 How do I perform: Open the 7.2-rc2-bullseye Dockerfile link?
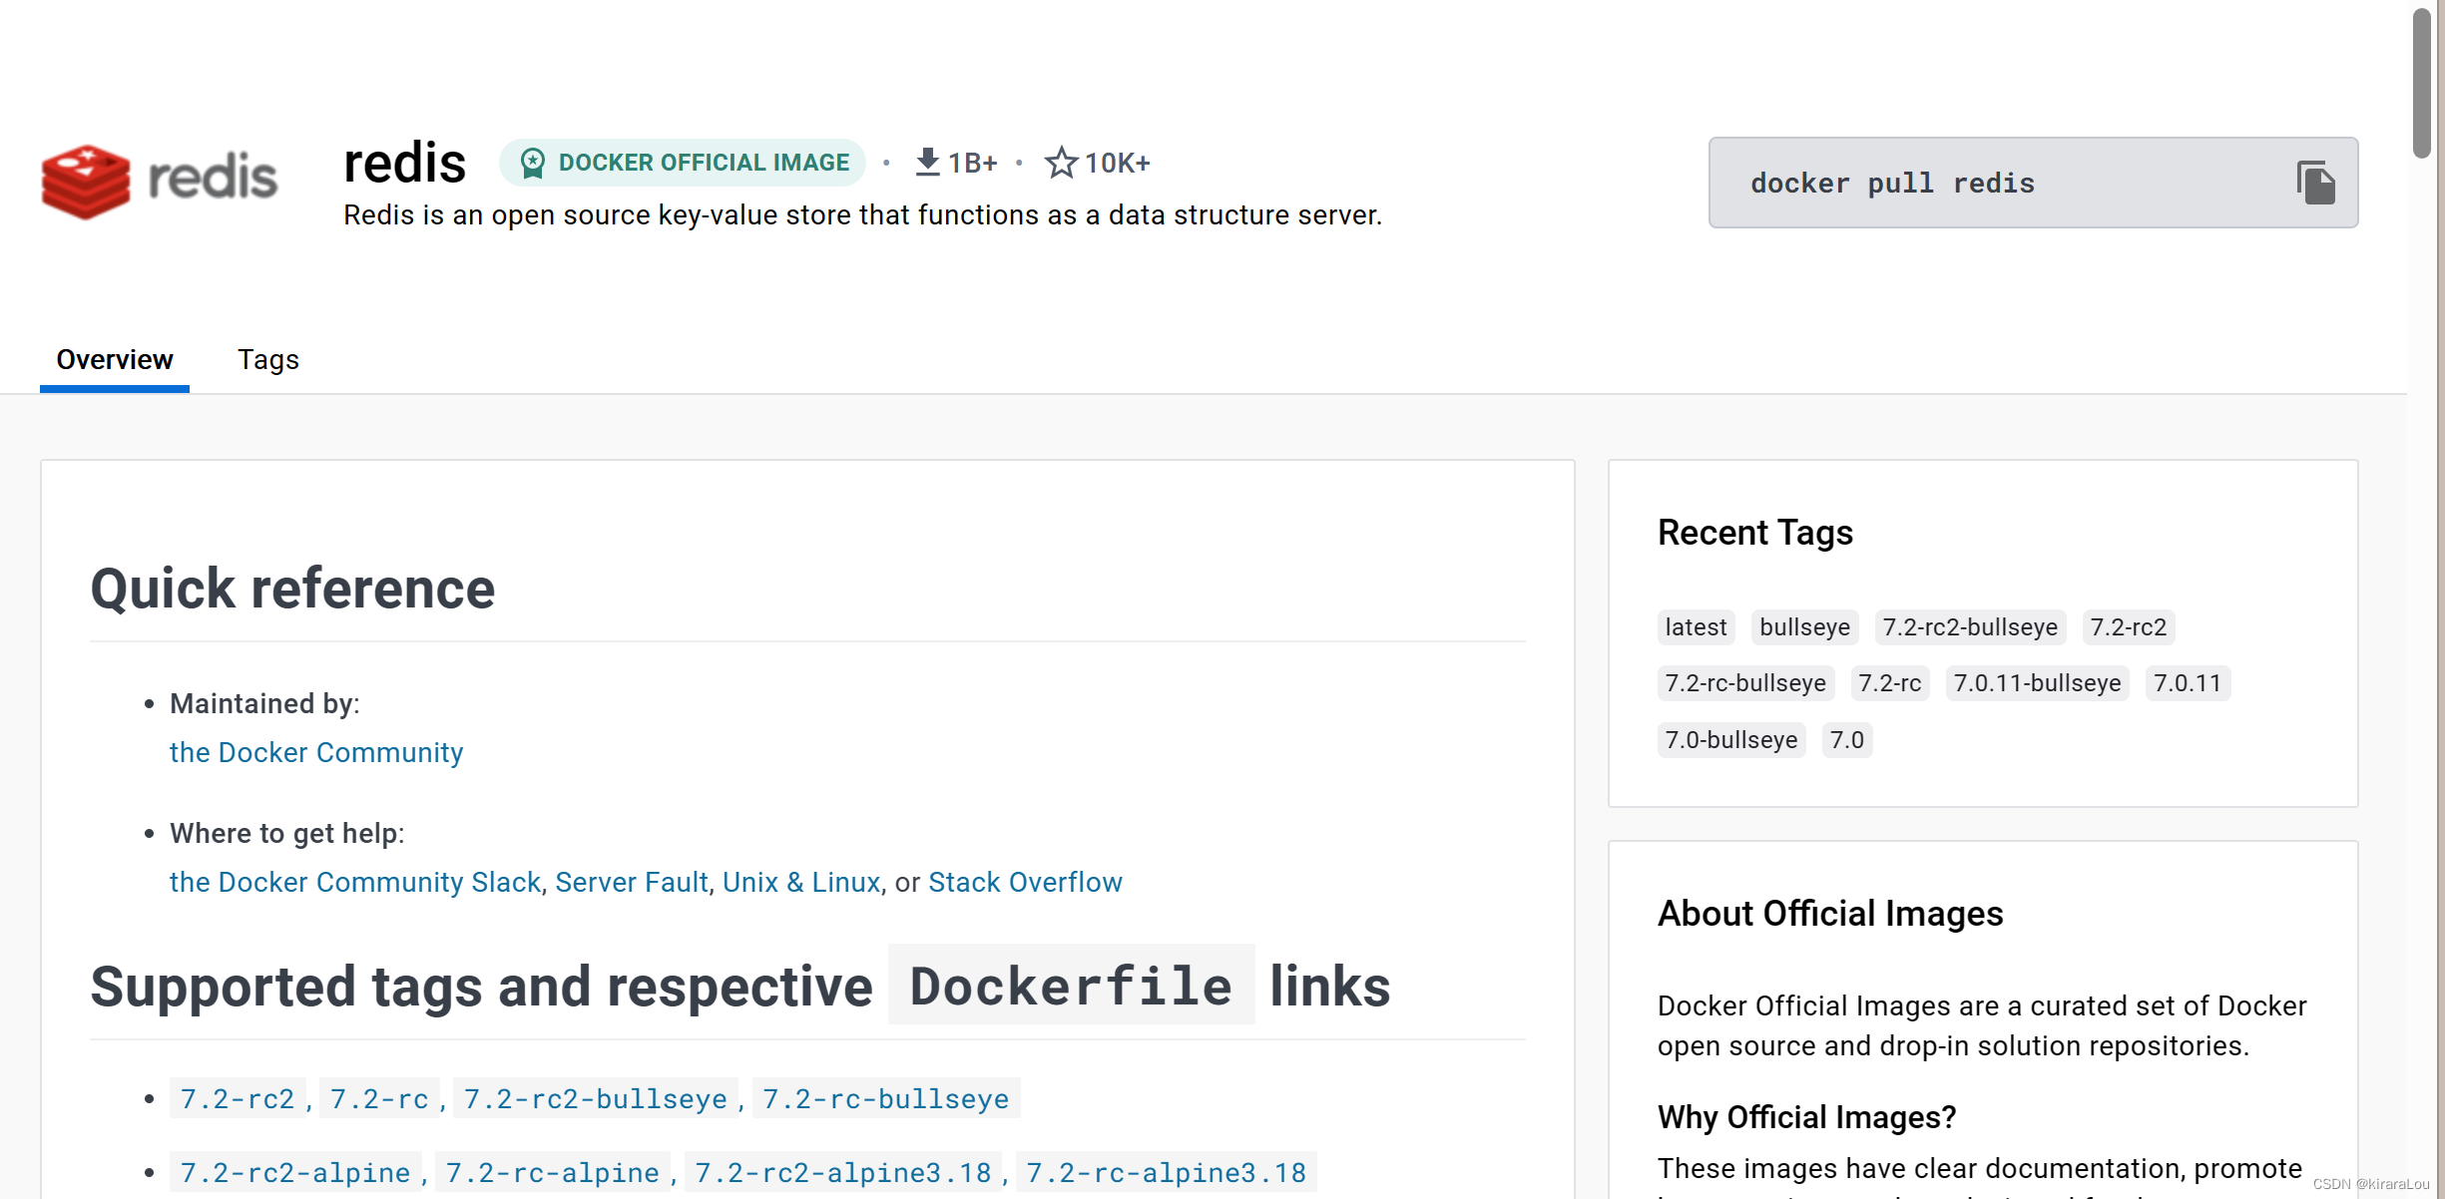tap(596, 1098)
